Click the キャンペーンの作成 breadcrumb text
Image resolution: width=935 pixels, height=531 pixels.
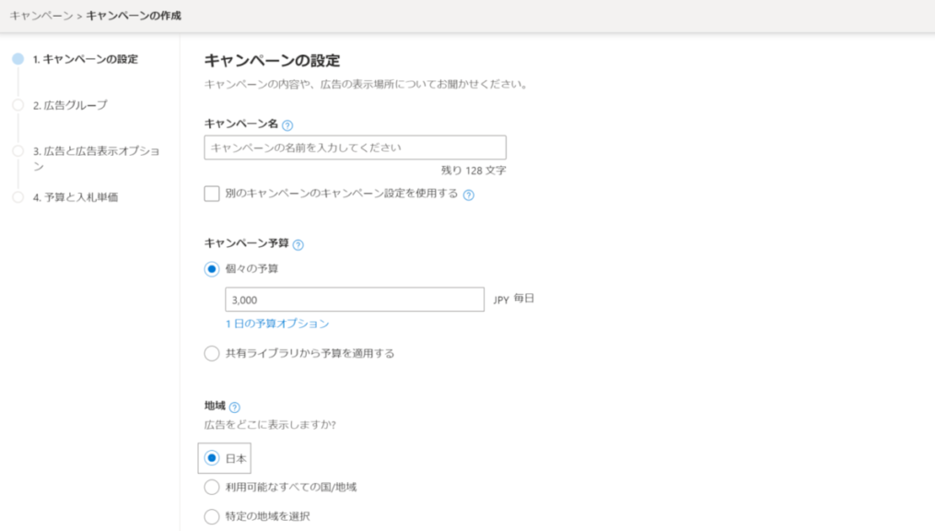click(x=134, y=16)
